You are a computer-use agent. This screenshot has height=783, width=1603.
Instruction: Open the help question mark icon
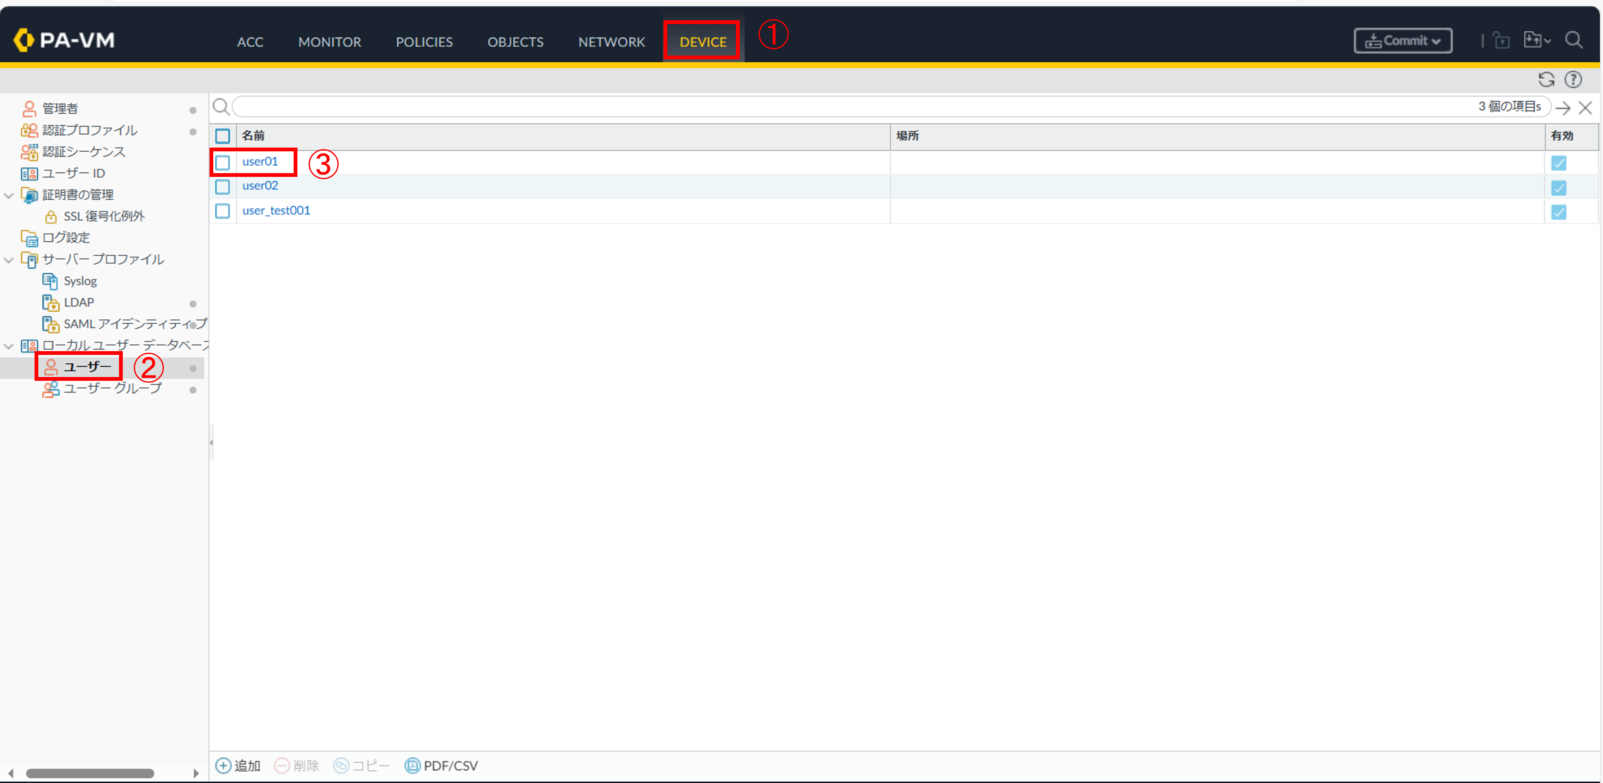click(1573, 80)
